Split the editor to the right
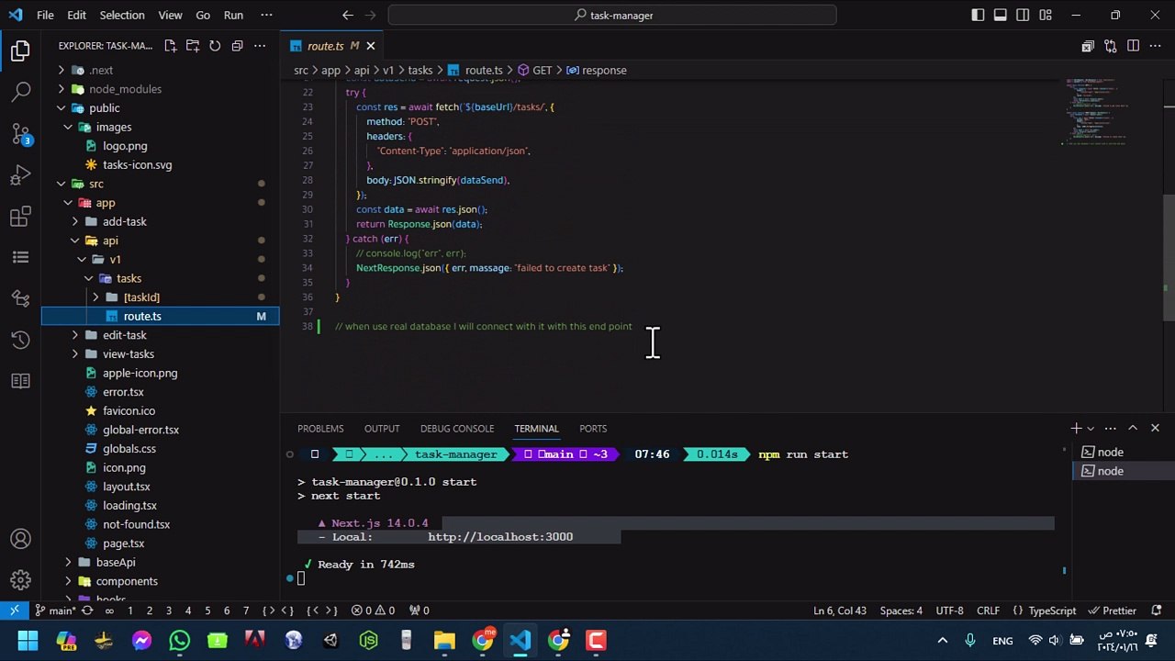1175x661 pixels. [x=1133, y=46]
